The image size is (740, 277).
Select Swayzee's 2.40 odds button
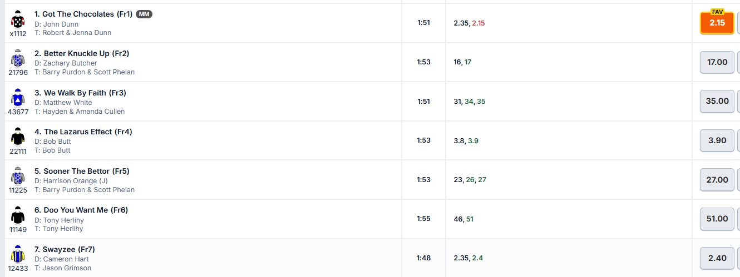tap(717, 258)
